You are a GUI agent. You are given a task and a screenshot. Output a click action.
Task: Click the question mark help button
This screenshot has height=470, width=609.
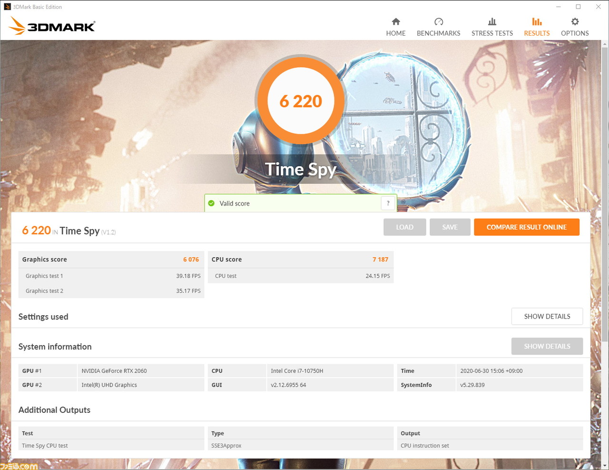[388, 203]
